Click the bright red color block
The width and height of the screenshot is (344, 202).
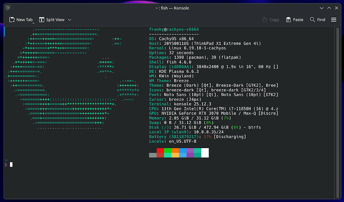[x=160, y=151]
